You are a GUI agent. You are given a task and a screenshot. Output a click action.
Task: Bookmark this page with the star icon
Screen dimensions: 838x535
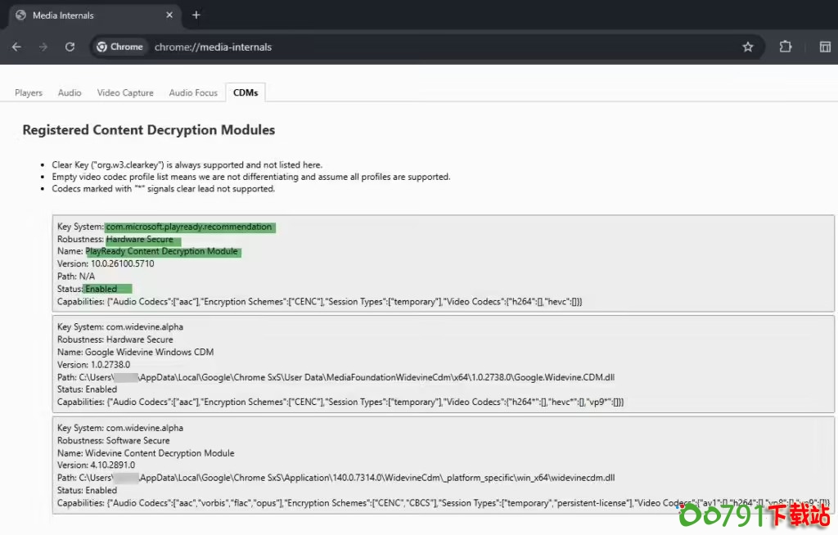tap(748, 47)
